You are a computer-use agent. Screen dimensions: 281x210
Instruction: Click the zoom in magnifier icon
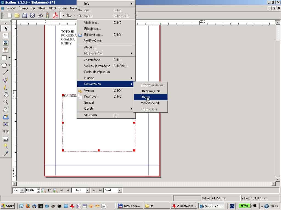pos(55,190)
